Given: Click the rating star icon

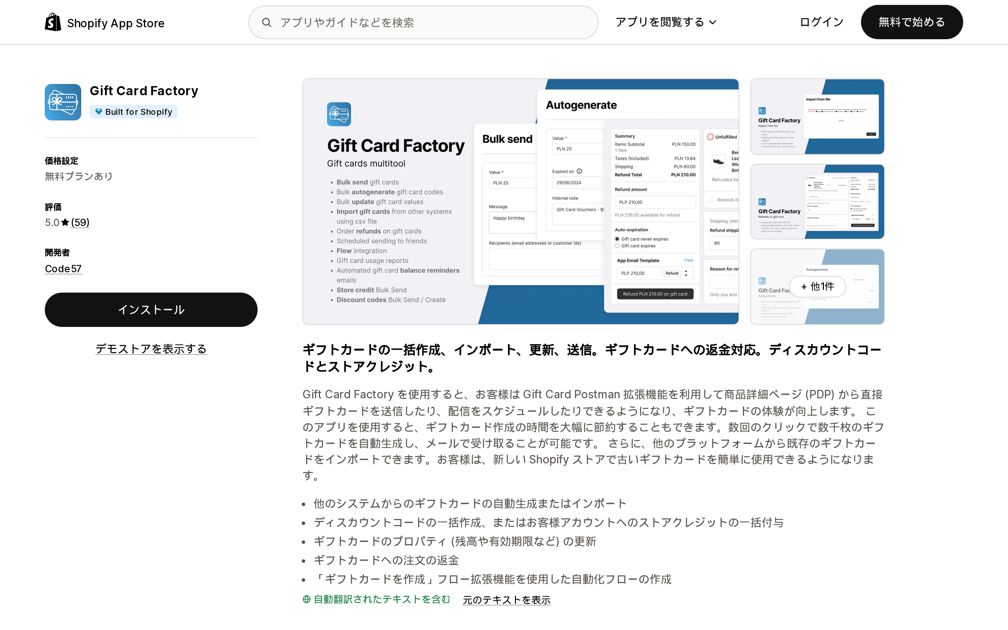Looking at the screenshot, I should [65, 223].
